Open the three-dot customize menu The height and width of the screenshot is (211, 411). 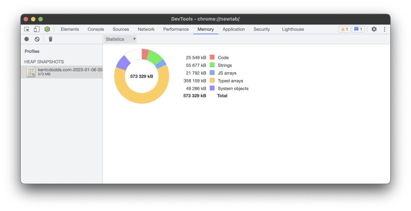385,29
